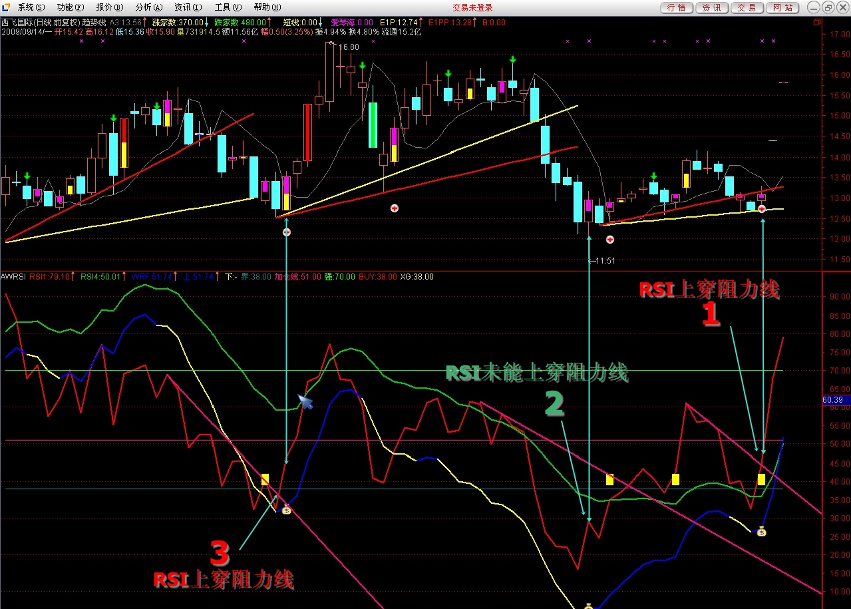Open the 报价(B) menu
This screenshot has height=609, width=851.
[x=110, y=7]
